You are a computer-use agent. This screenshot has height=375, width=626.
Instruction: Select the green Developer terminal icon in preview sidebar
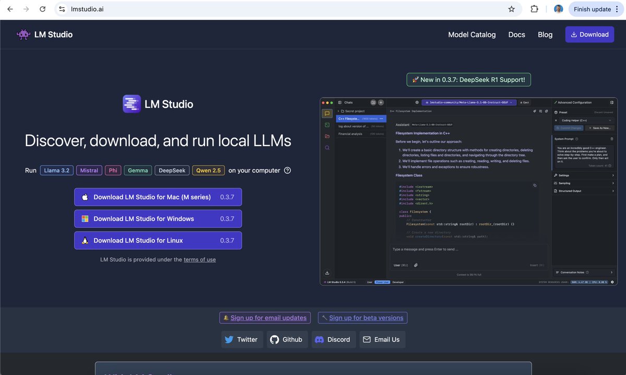(x=327, y=125)
